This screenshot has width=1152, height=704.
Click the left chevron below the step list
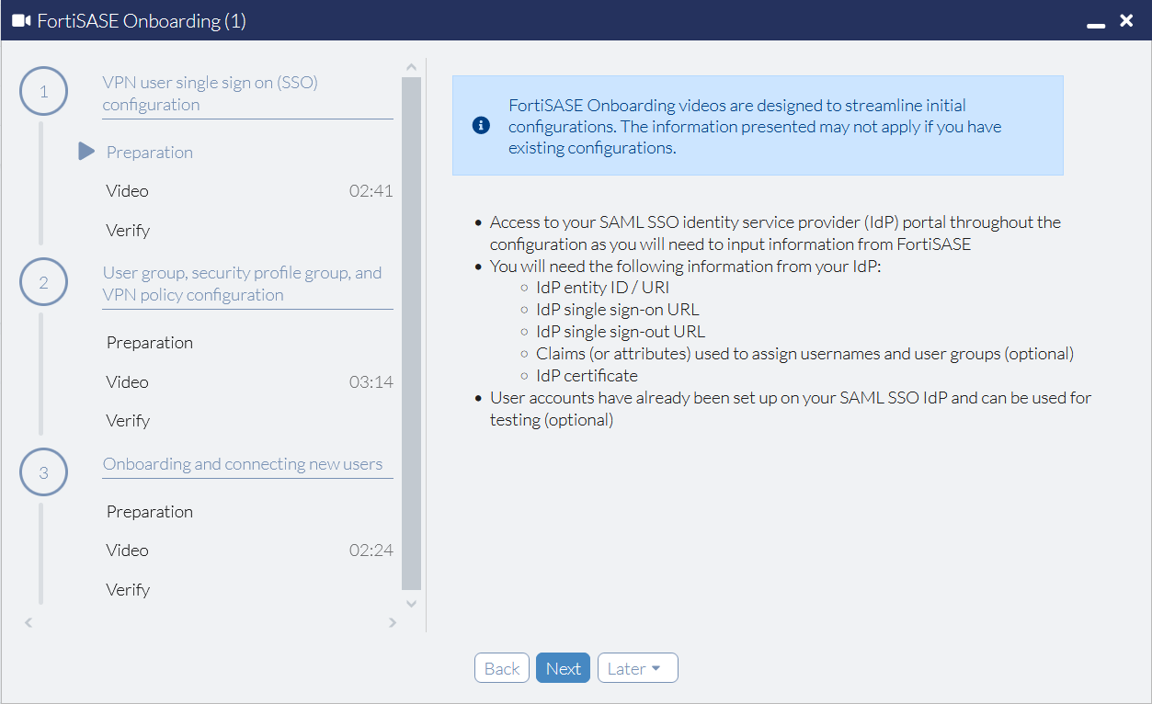tap(28, 622)
